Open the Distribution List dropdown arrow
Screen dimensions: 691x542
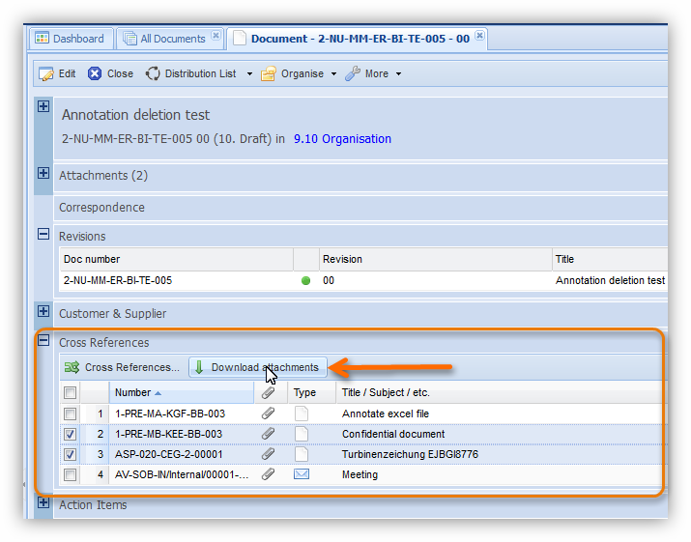click(x=249, y=74)
